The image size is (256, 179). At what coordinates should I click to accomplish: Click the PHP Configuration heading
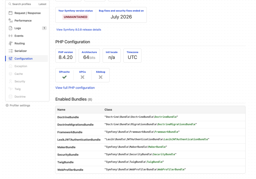click(x=73, y=42)
